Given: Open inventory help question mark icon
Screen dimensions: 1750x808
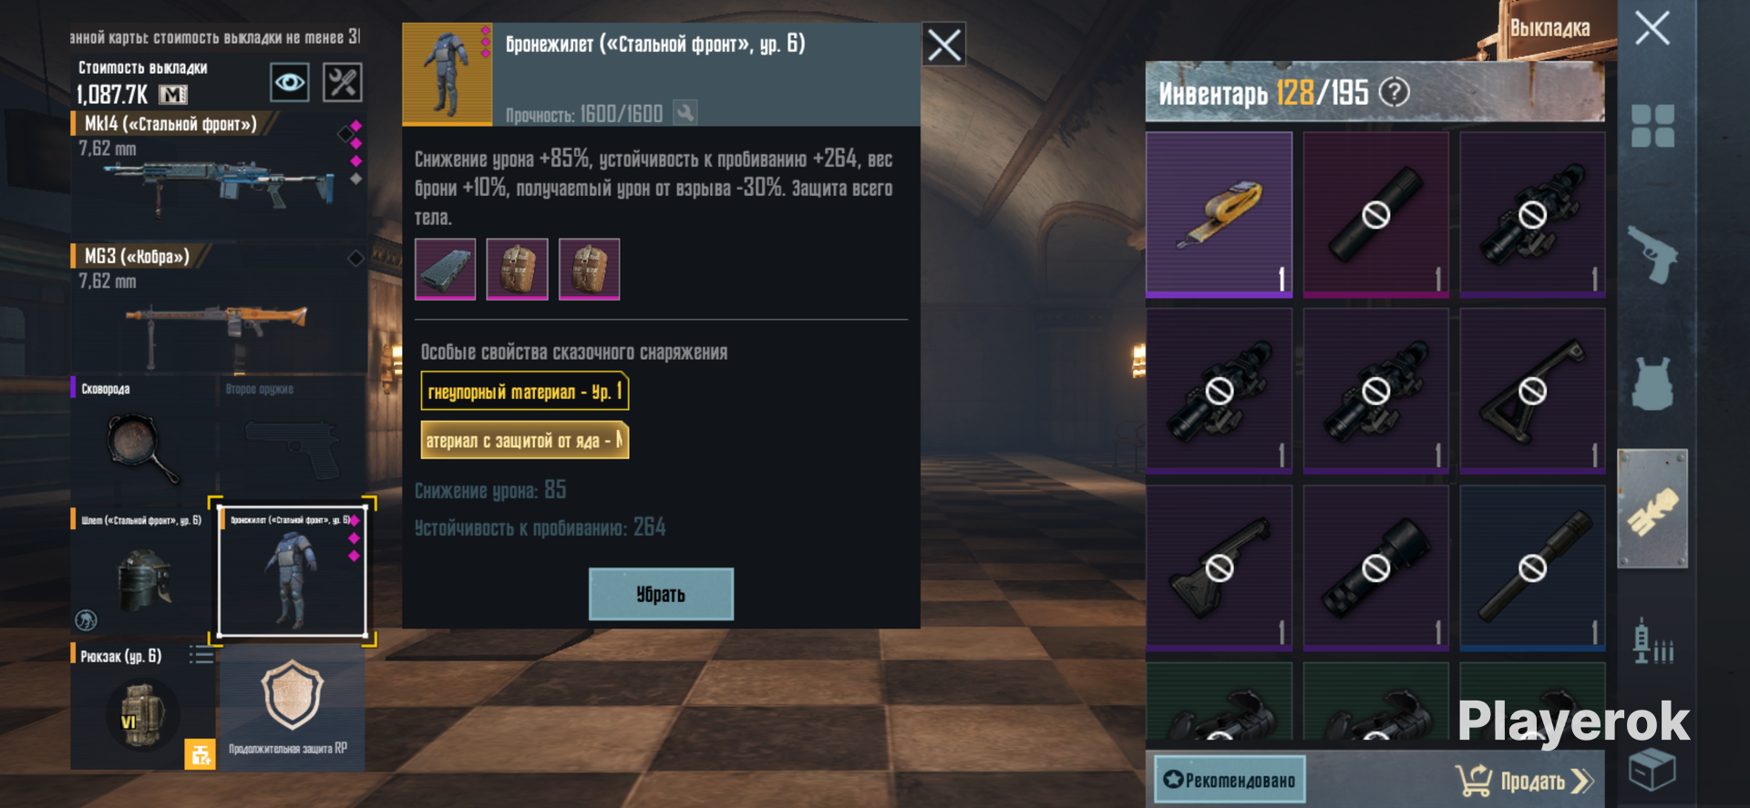Looking at the screenshot, I should point(1394,92).
